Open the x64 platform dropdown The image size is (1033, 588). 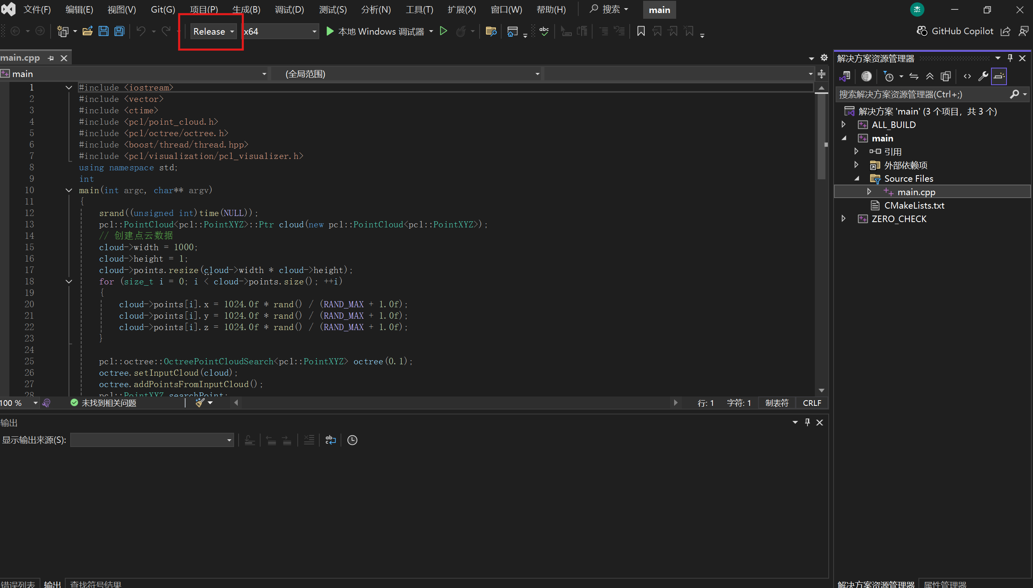[x=280, y=31]
